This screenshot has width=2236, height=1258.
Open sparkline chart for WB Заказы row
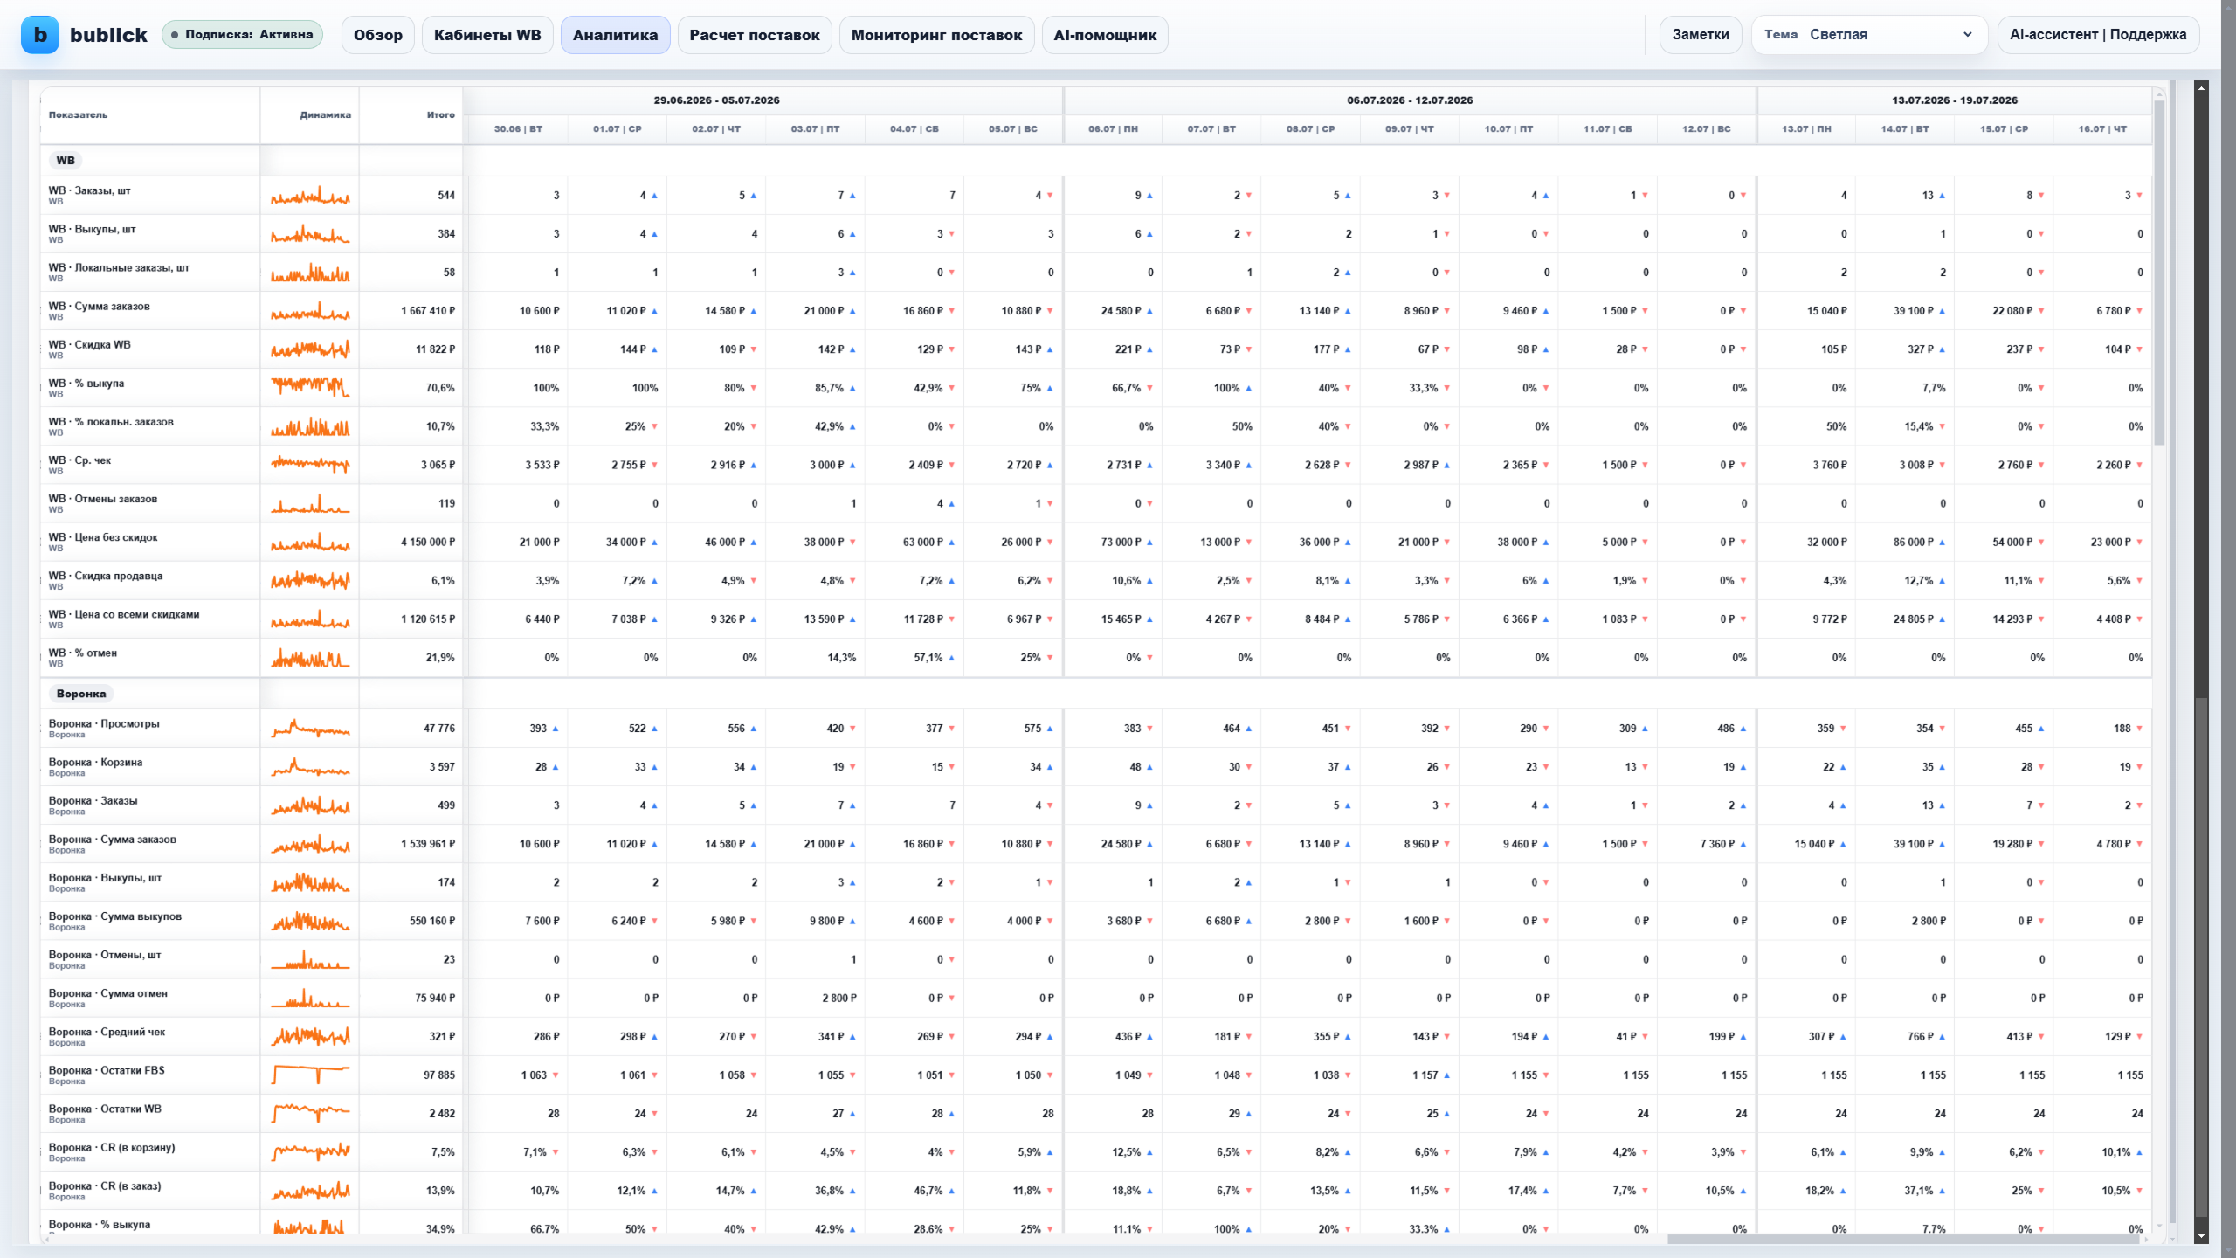(x=310, y=196)
